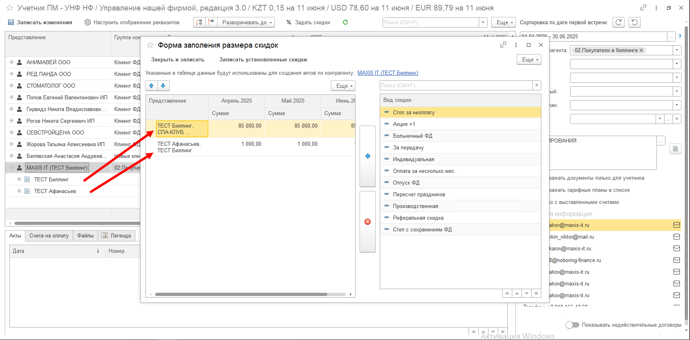
Task: Open the Легенда tab
Action: (x=116, y=236)
